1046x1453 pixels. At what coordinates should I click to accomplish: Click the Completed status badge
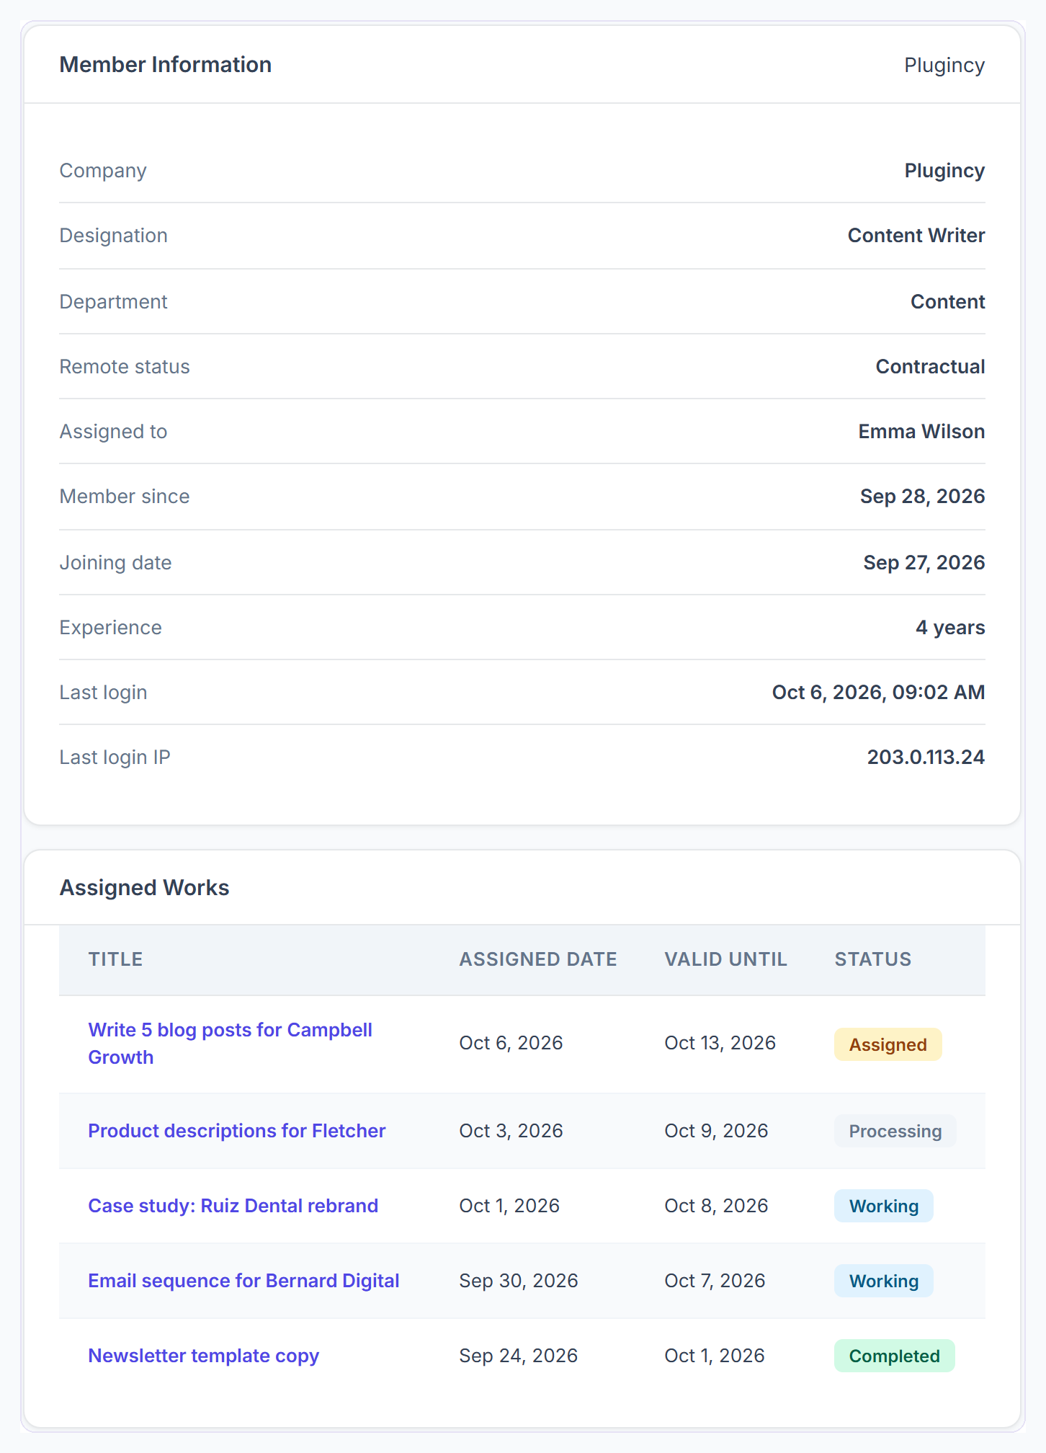click(x=894, y=1356)
